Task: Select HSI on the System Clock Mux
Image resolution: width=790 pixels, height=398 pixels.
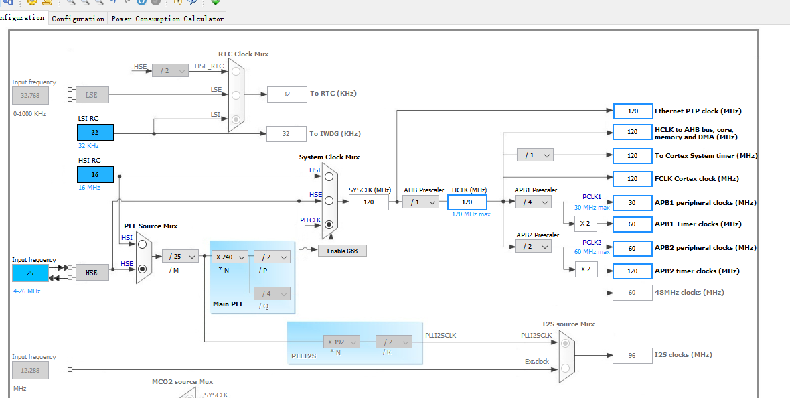Action: click(x=329, y=176)
